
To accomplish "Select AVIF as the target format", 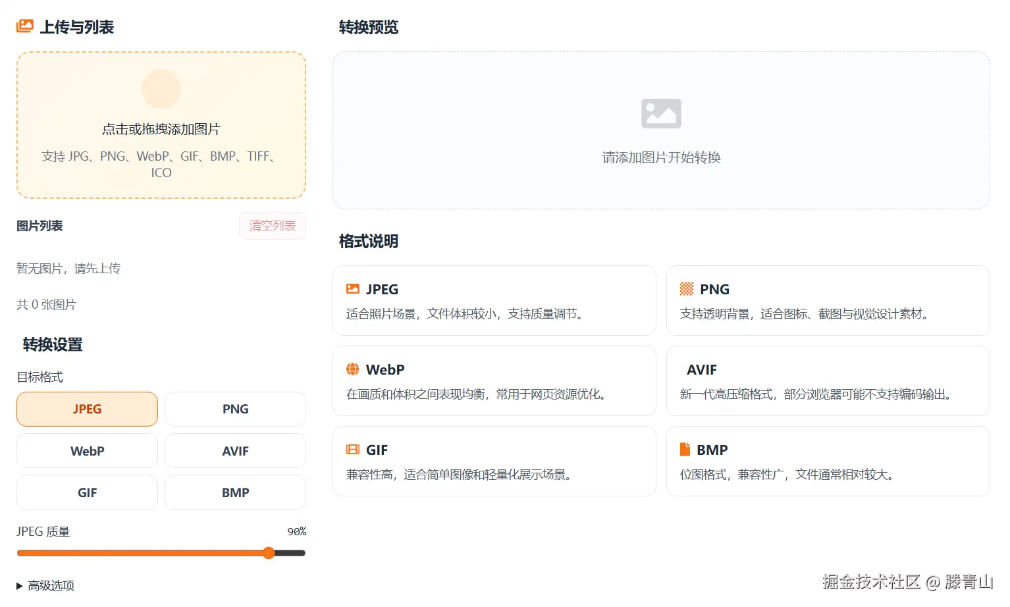I will click(235, 450).
